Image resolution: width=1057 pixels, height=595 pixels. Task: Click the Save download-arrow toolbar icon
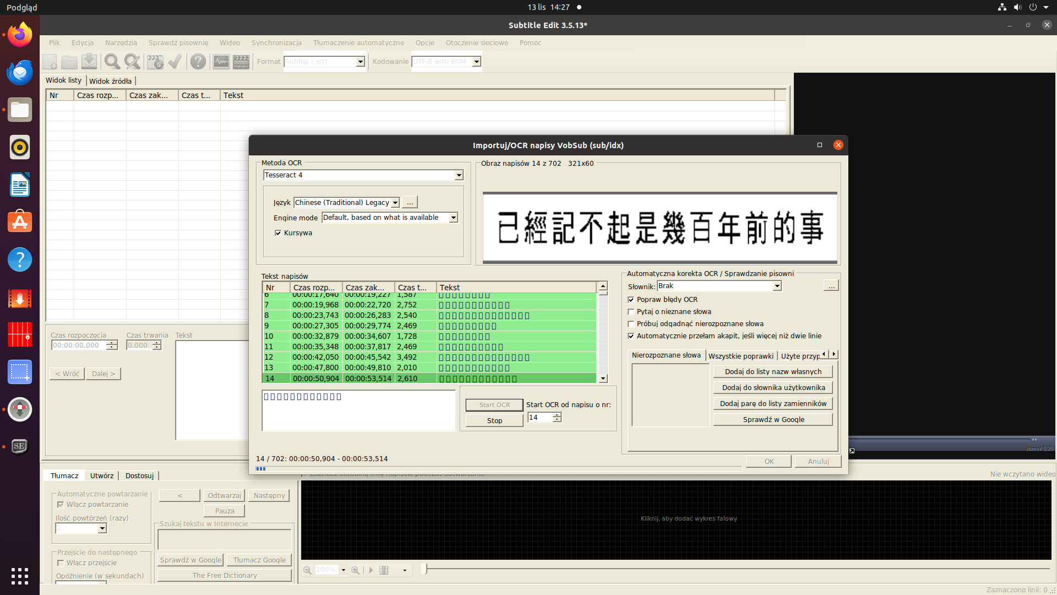(89, 62)
